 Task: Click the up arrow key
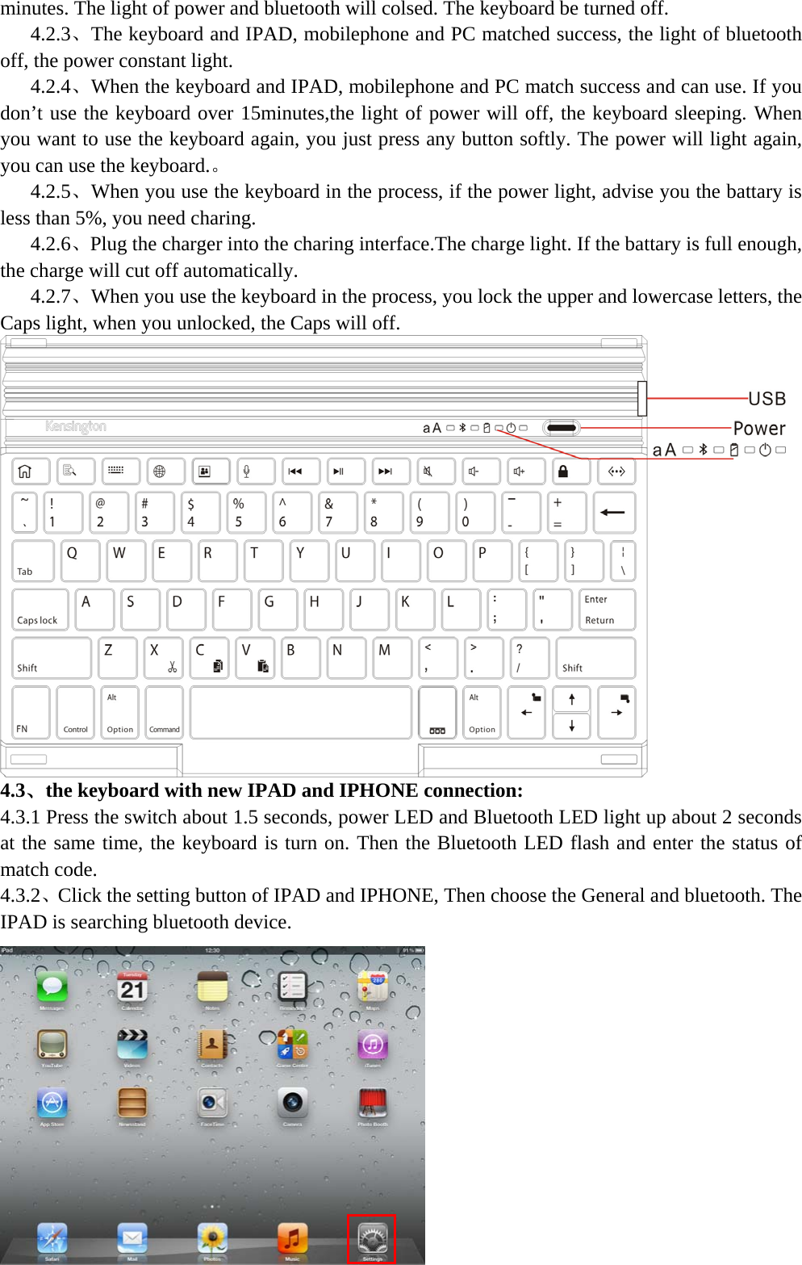pyautogui.click(x=572, y=699)
